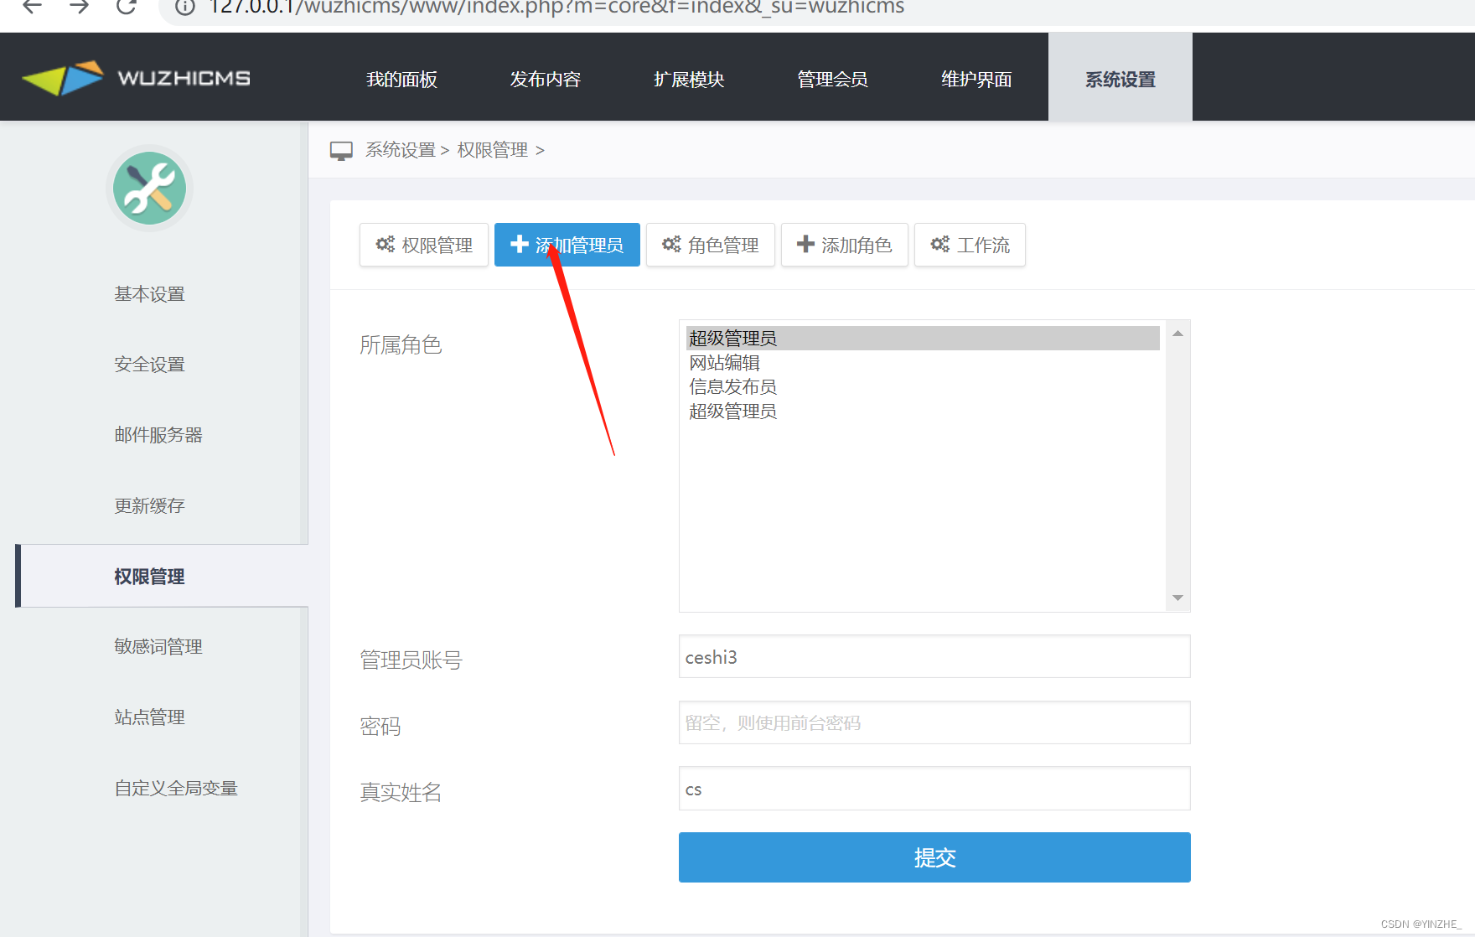The image size is (1475, 937).
Task: Open 管理会员 in top navigation
Action: 832,79
